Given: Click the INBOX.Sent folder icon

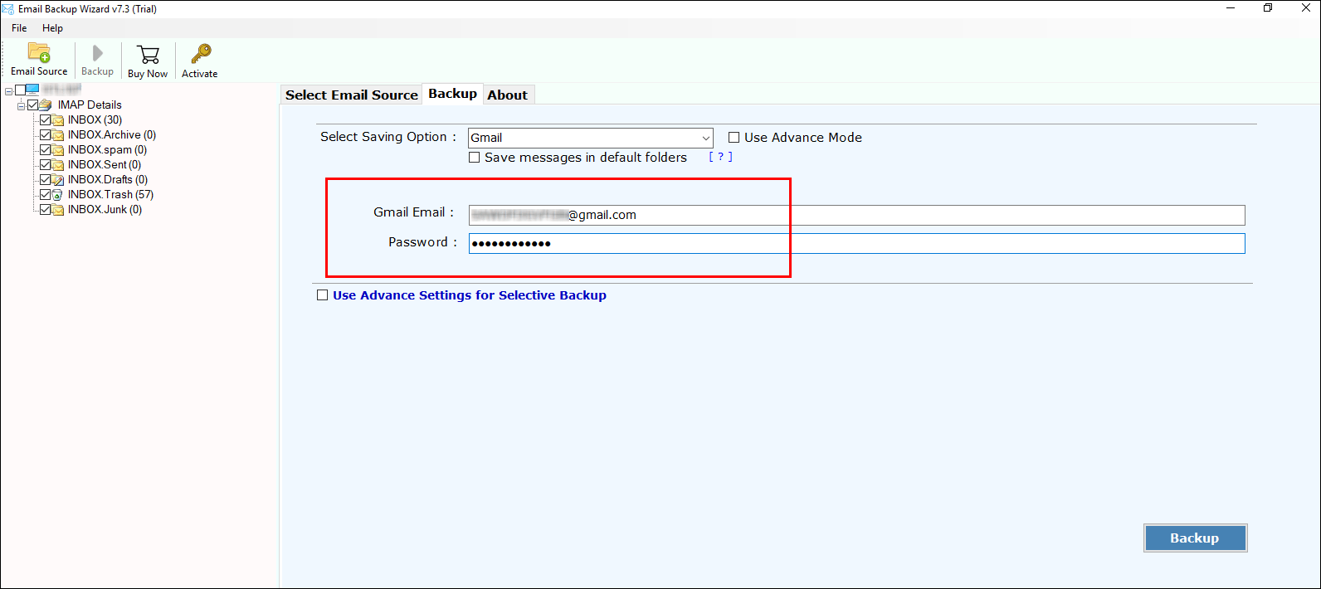Looking at the screenshot, I should pyautogui.click(x=58, y=165).
